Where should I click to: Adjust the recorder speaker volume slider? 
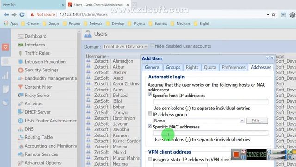[x=279, y=152]
